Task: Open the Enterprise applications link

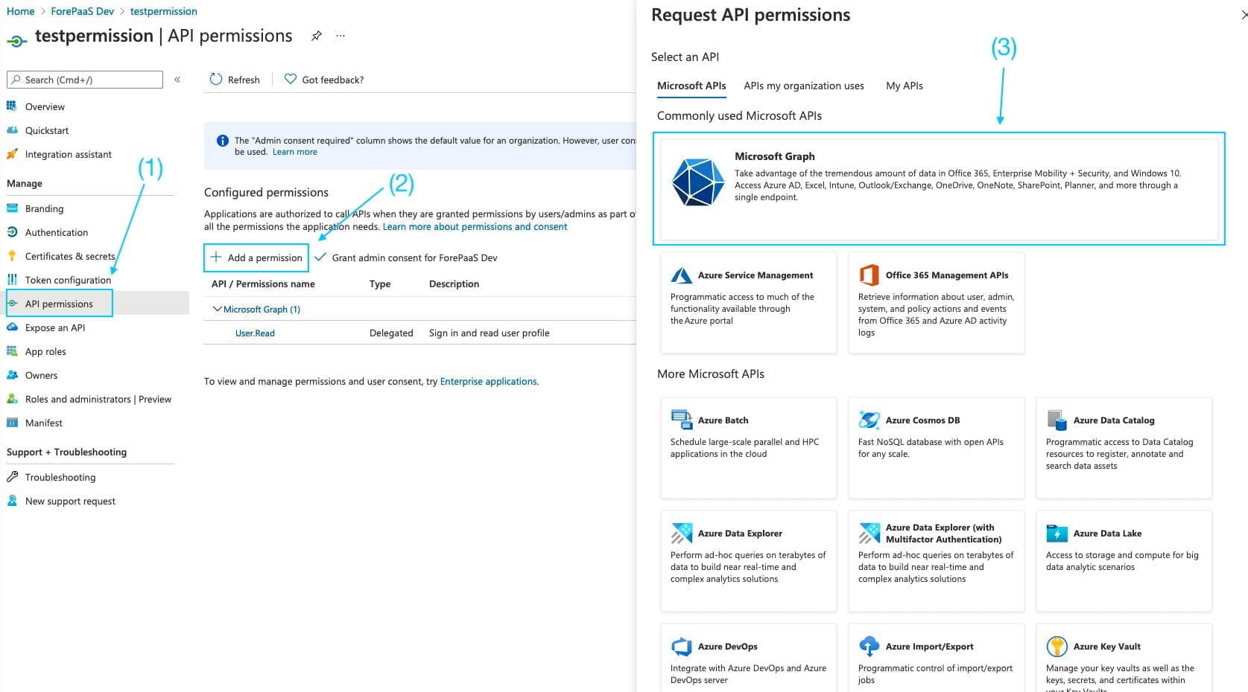Action: 488,381
